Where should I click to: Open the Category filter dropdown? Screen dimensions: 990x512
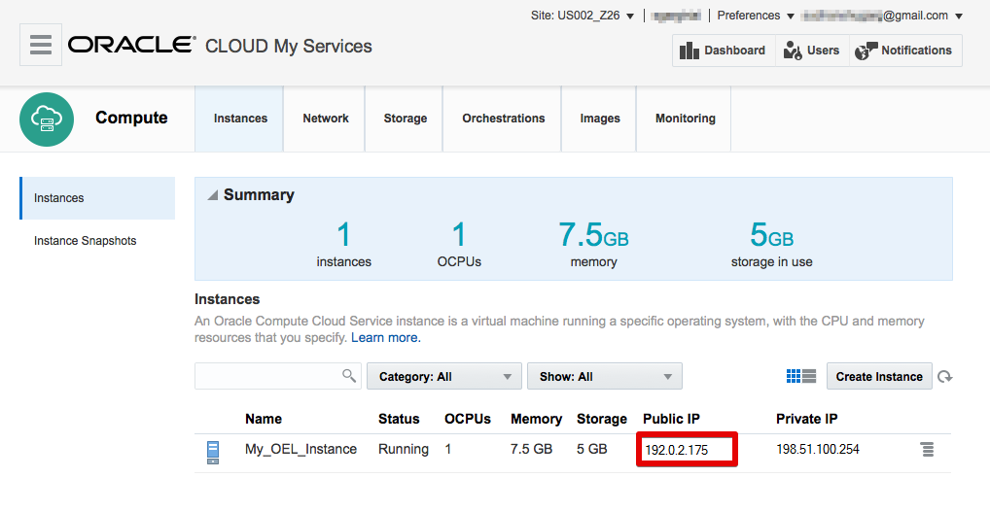pos(444,377)
